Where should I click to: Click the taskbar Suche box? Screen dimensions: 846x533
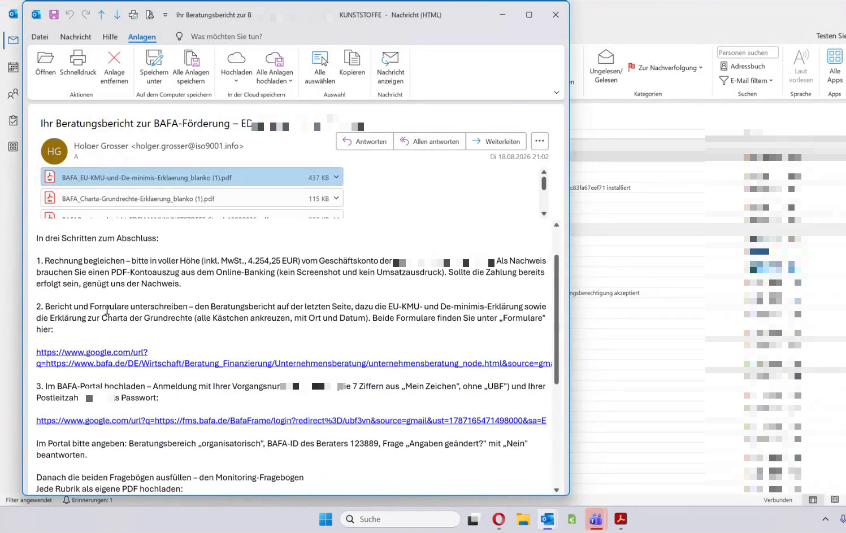[x=400, y=519]
